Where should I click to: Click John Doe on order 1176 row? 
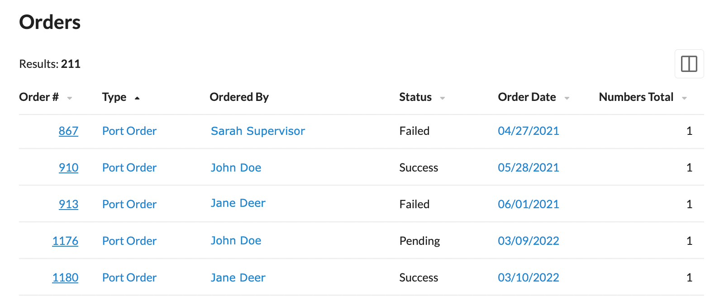tap(236, 241)
